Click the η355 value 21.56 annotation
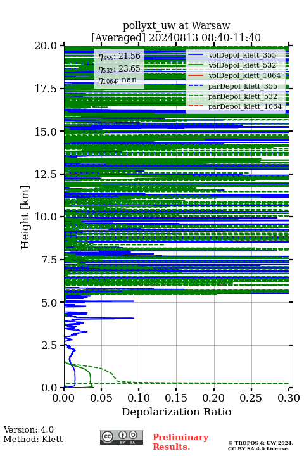 click(119, 56)
